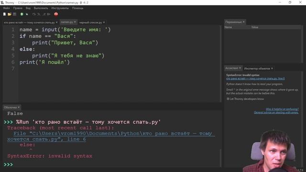Click code line 1 with input('Введите имя: ')

click(x=65, y=30)
